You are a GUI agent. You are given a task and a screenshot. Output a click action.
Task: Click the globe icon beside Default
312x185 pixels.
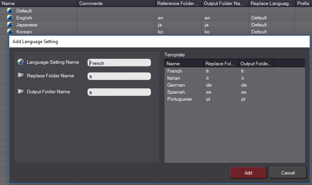click(x=10, y=10)
